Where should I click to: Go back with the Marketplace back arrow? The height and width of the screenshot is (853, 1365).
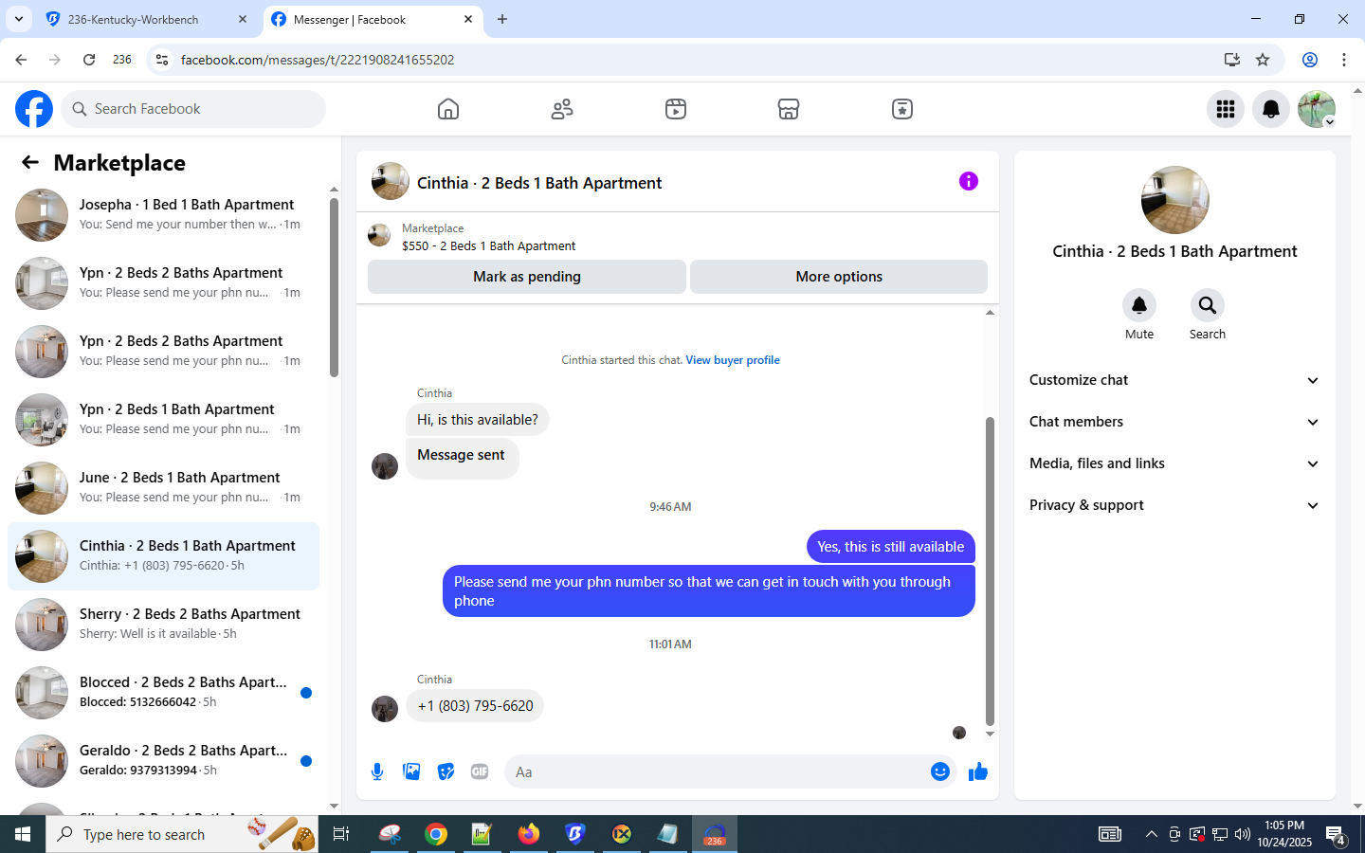coord(30,162)
